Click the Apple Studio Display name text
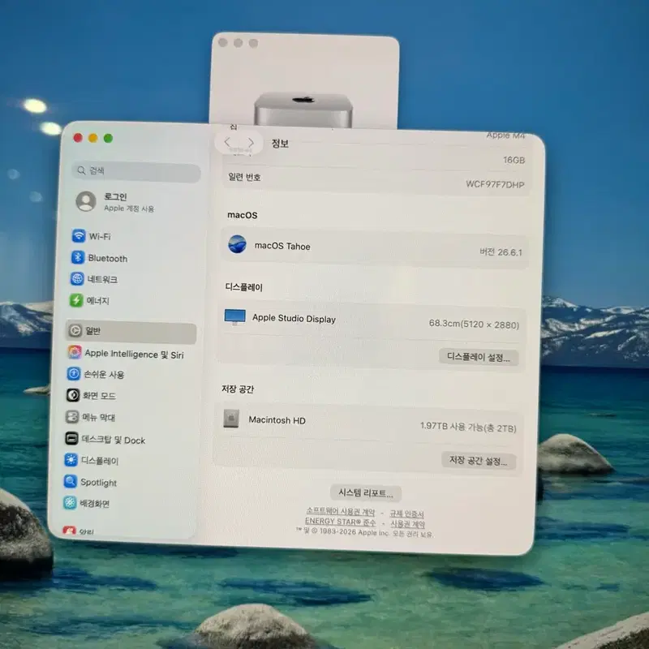 294,318
